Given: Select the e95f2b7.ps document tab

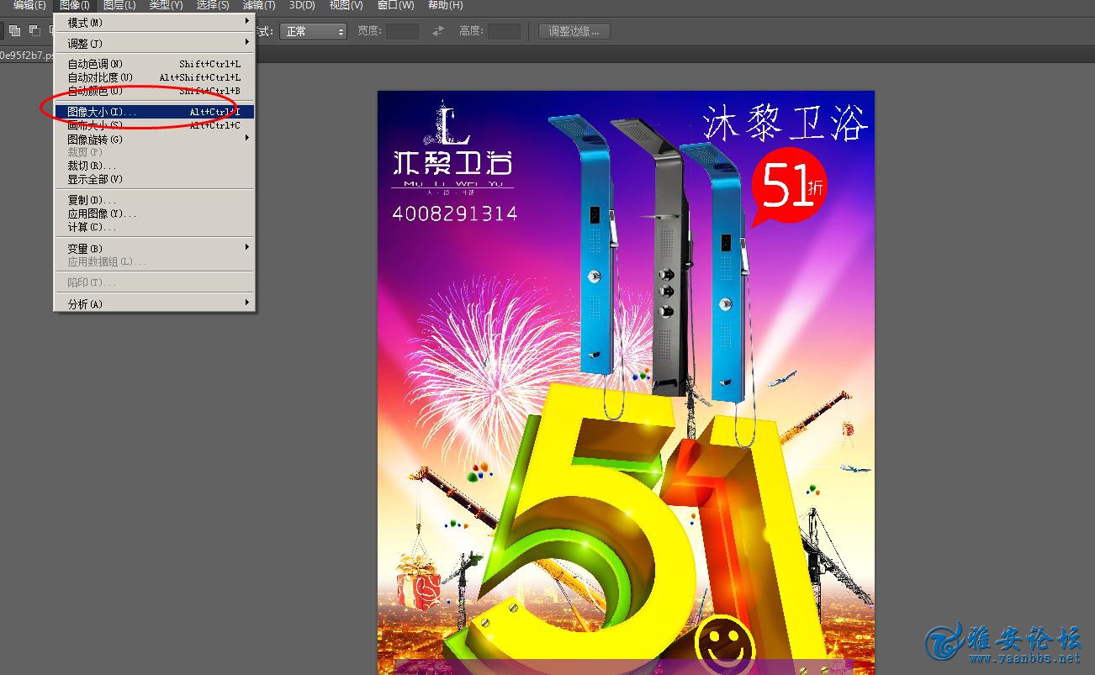Looking at the screenshot, I should pos(25,55).
